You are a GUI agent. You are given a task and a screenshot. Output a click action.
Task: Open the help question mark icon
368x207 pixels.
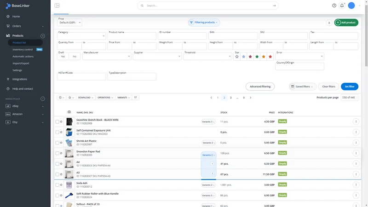pyautogui.click(x=334, y=6)
